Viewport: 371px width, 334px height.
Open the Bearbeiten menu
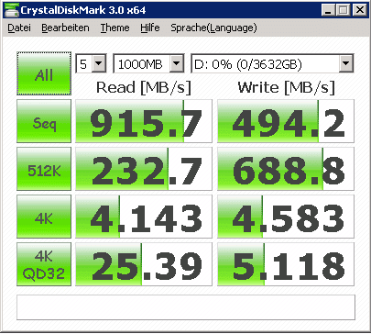point(65,28)
